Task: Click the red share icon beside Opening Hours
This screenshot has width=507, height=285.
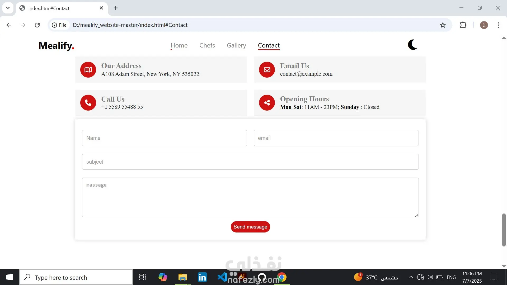Action: (x=267, y=103)
